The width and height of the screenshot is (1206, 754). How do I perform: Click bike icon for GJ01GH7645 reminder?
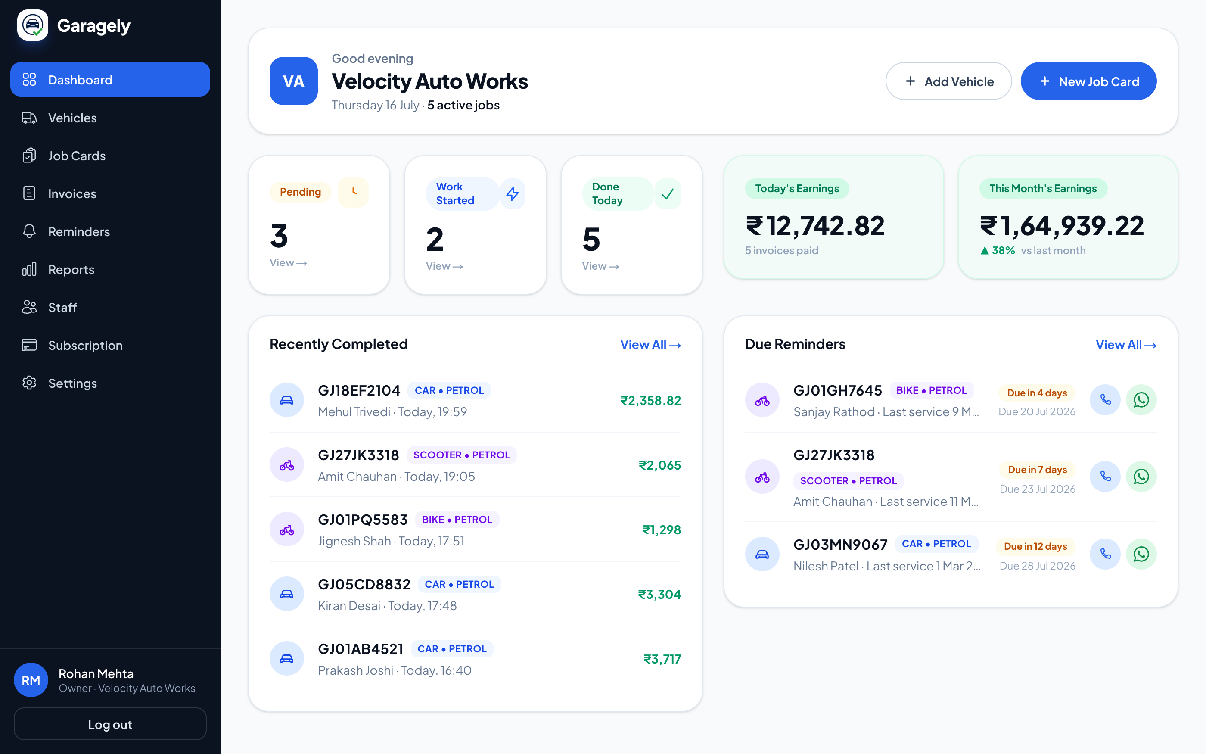coord(762,400)
